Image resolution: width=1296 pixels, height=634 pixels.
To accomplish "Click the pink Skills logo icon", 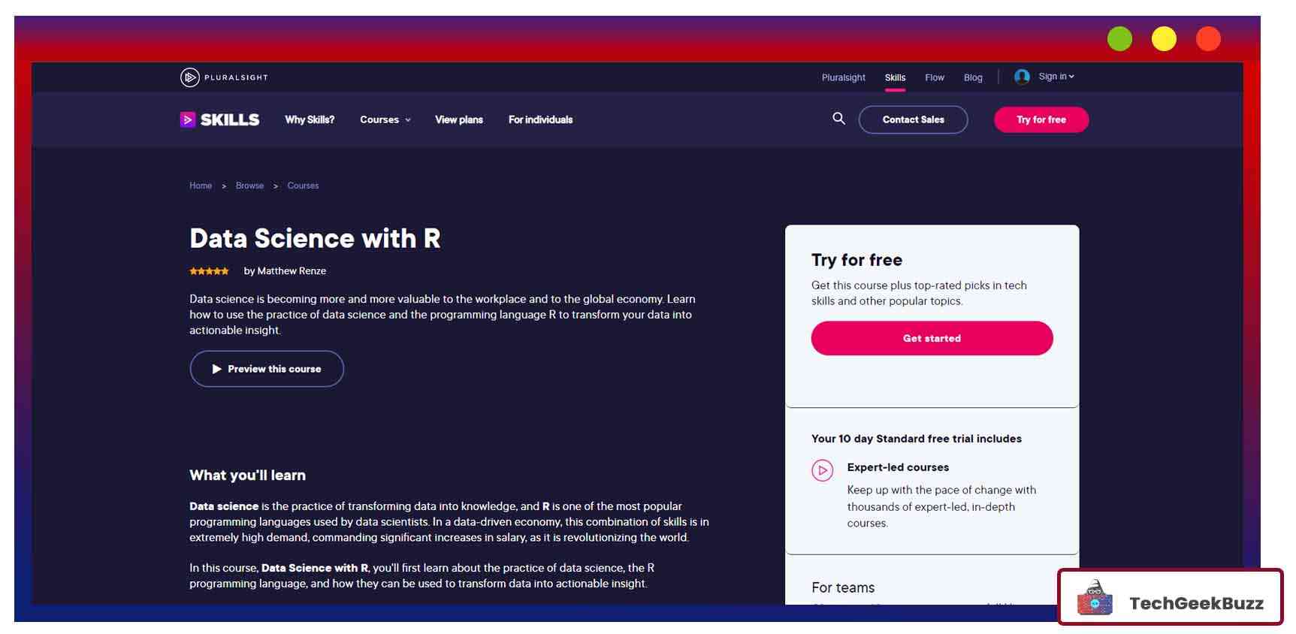I will [187, 119].
